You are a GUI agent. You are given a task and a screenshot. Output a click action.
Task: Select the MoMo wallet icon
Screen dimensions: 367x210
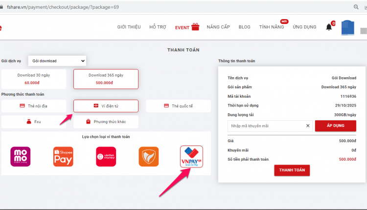(x=21, y=156)
